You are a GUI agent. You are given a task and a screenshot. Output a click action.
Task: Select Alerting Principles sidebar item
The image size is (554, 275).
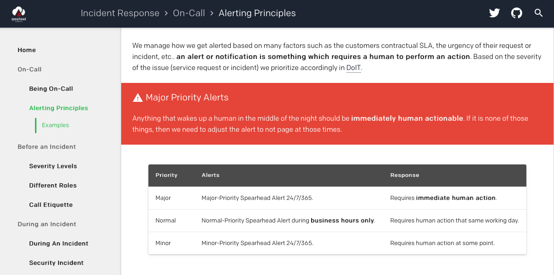[59, 108]
